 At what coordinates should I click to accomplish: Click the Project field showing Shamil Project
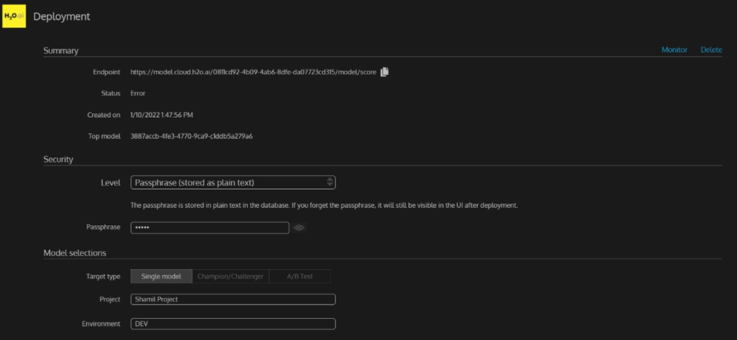click(233, 299)
